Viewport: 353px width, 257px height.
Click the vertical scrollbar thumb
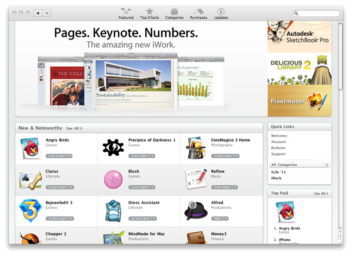click(341, 56)
